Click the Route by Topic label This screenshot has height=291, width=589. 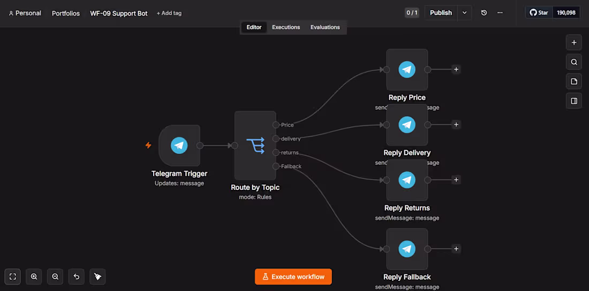(x=255, y=187)
